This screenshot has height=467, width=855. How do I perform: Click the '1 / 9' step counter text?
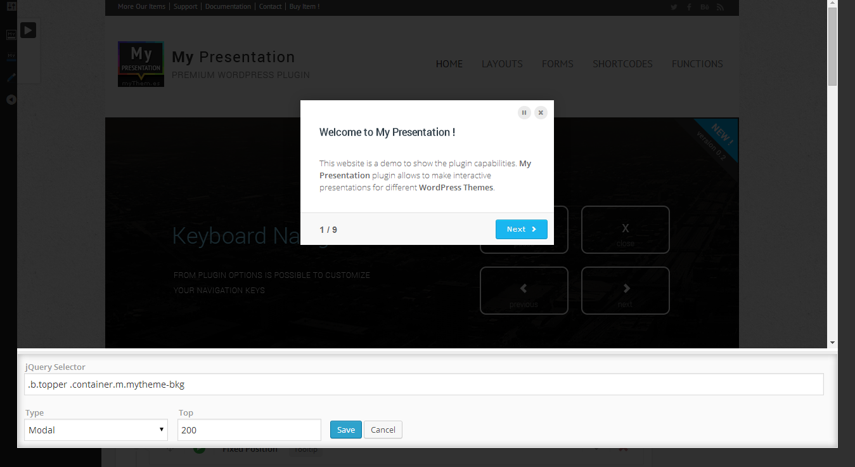point(328,230)
